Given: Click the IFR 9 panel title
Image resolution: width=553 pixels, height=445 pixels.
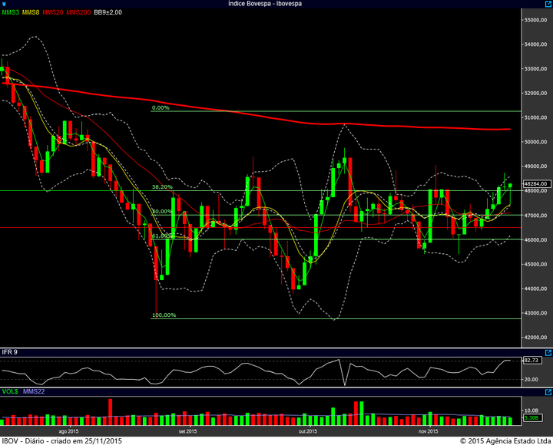Looking at the screenshot, I should click(9, 352).
